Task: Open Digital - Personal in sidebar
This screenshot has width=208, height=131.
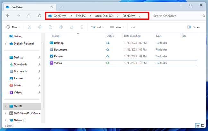Action: 24,44
